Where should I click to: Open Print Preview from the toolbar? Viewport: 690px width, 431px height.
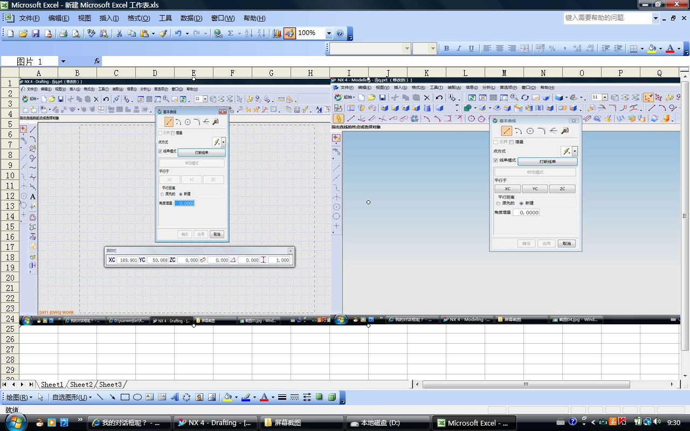pos(76,33)
